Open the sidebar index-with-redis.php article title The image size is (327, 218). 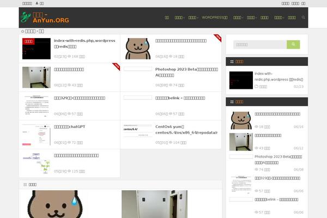279,76
